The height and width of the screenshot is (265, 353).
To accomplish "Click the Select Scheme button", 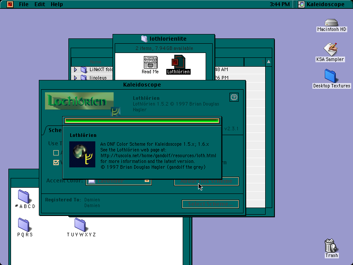I will click(210, 204).
